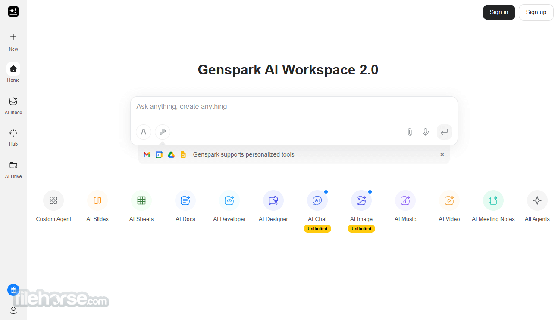Open AI Chat agent icon
Screen dimensions: 558x320
click(317, 200)
